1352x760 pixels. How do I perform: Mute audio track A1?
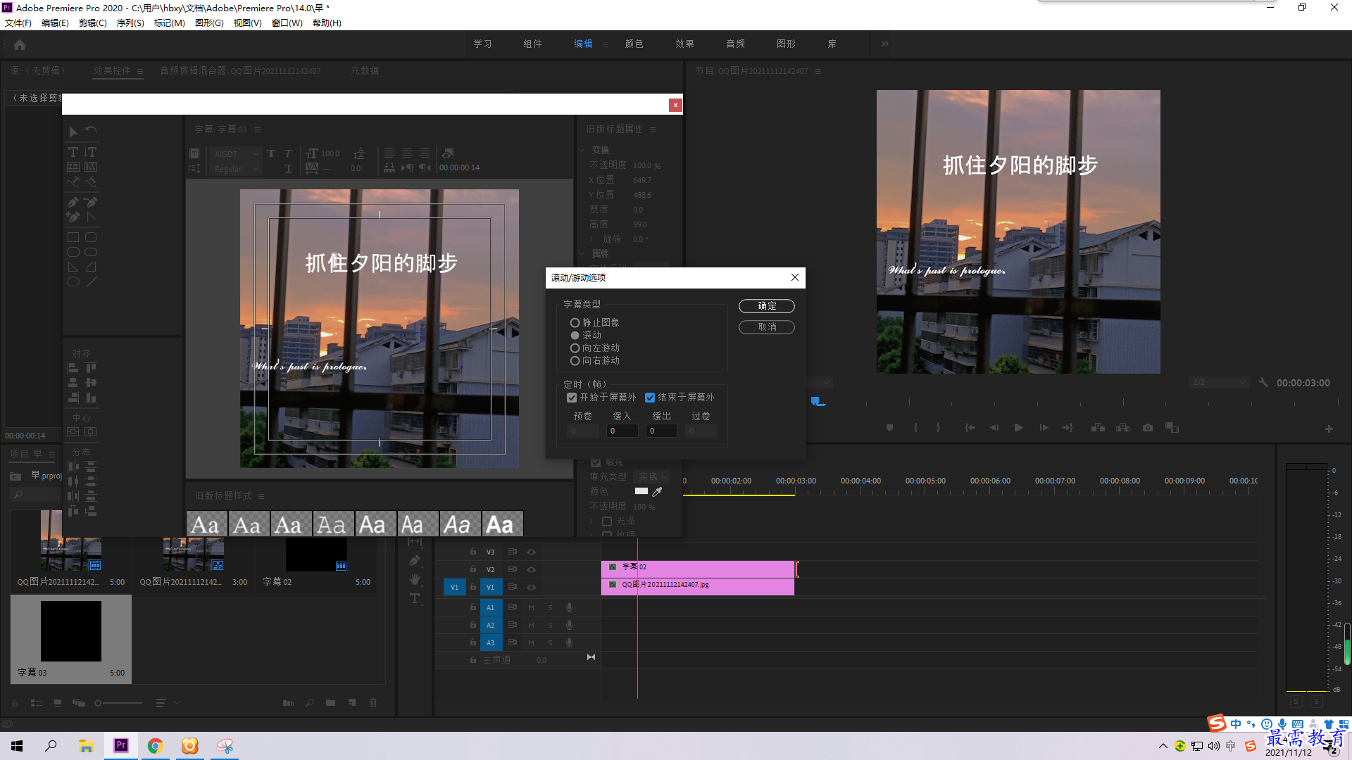531,607
